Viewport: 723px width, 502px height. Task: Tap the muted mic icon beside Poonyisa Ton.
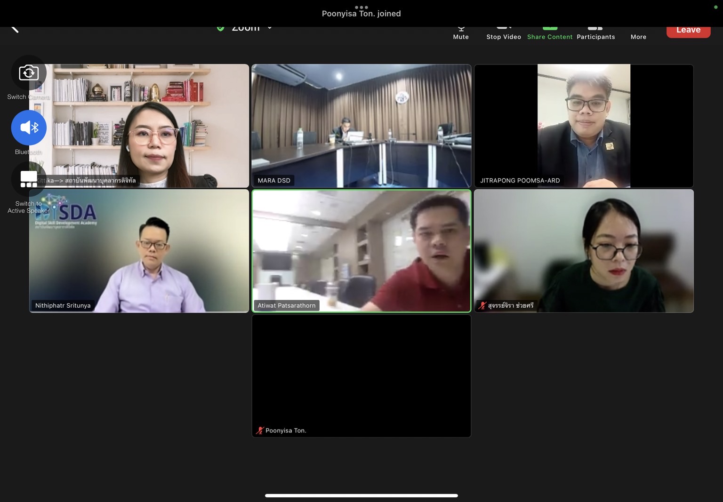259,430
